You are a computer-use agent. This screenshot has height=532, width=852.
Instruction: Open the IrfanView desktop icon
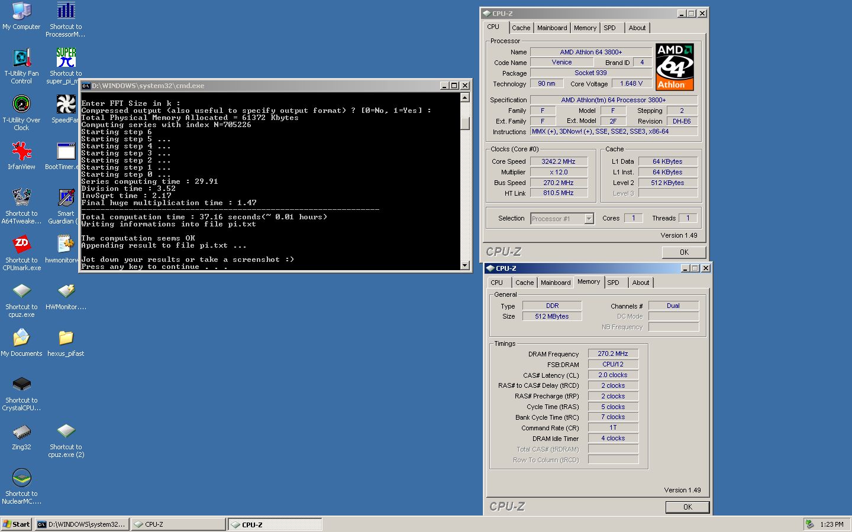point(21,151)
